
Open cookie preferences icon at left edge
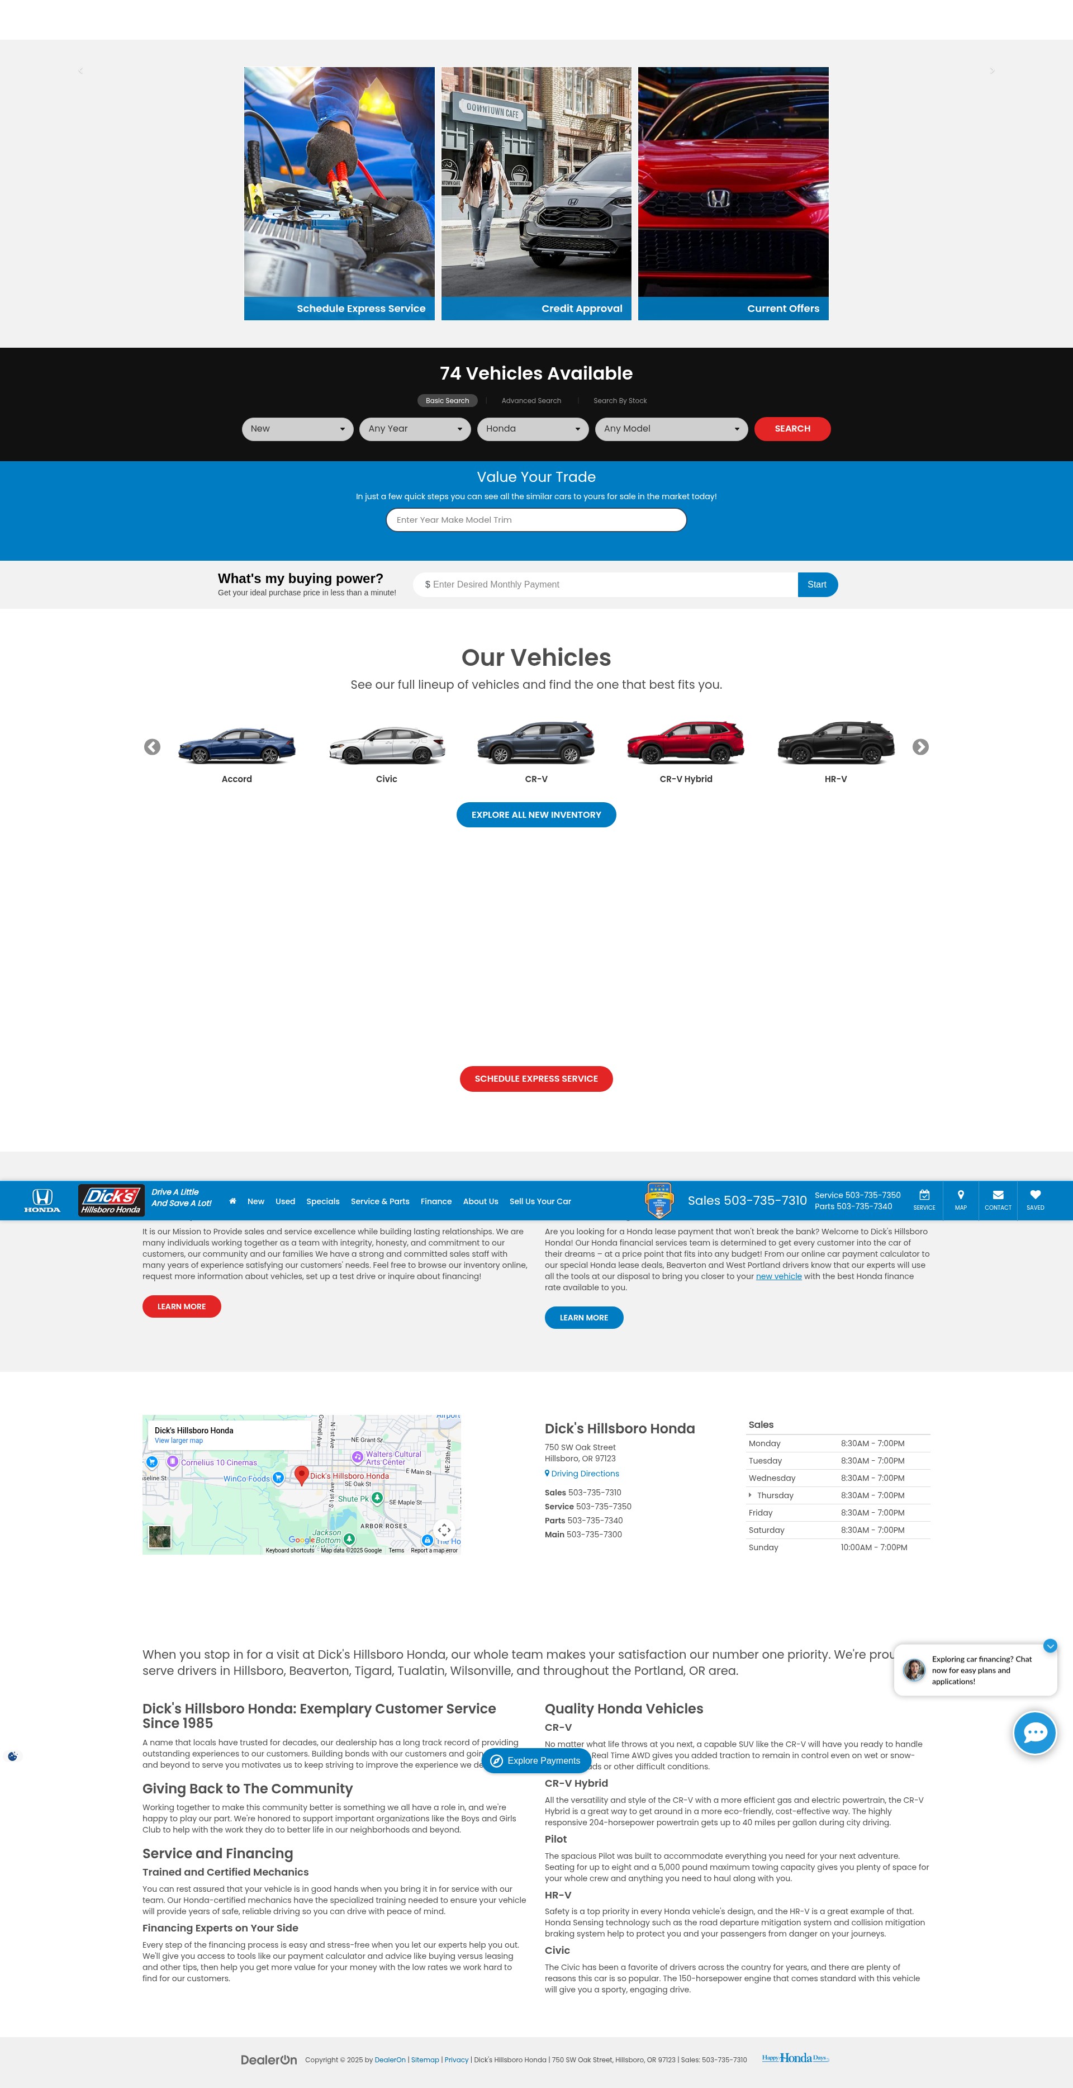click(x=12, y=1756)
